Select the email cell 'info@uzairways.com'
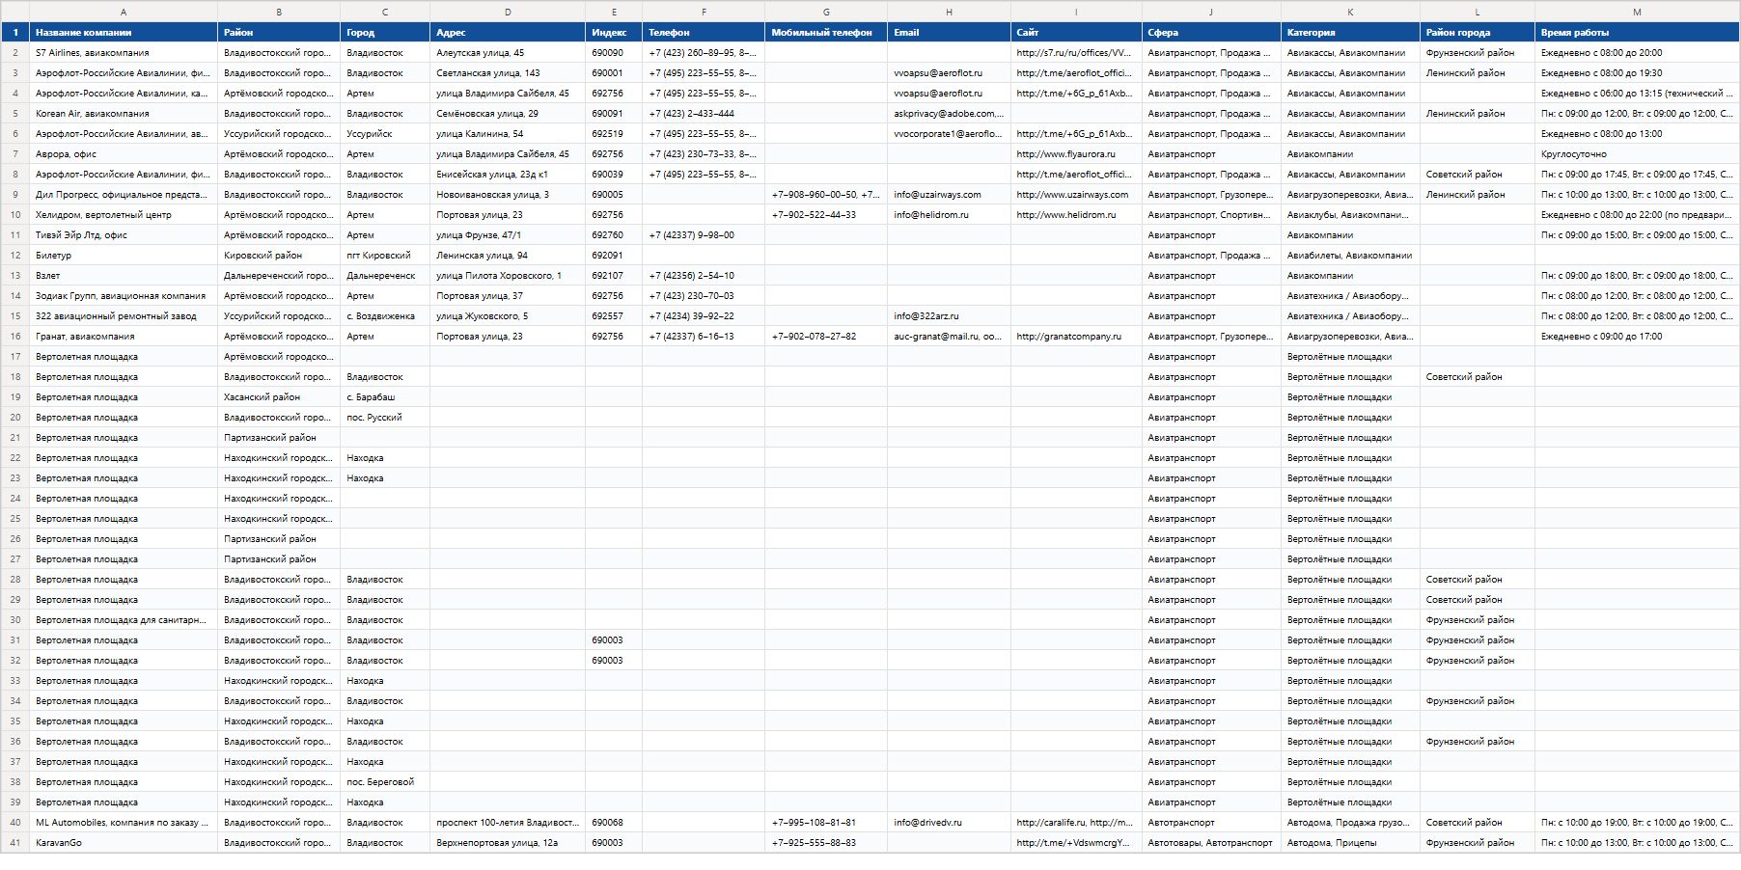Image resolution: width=1741 pixels, height=870 pixels. click(x=949, y=195)
